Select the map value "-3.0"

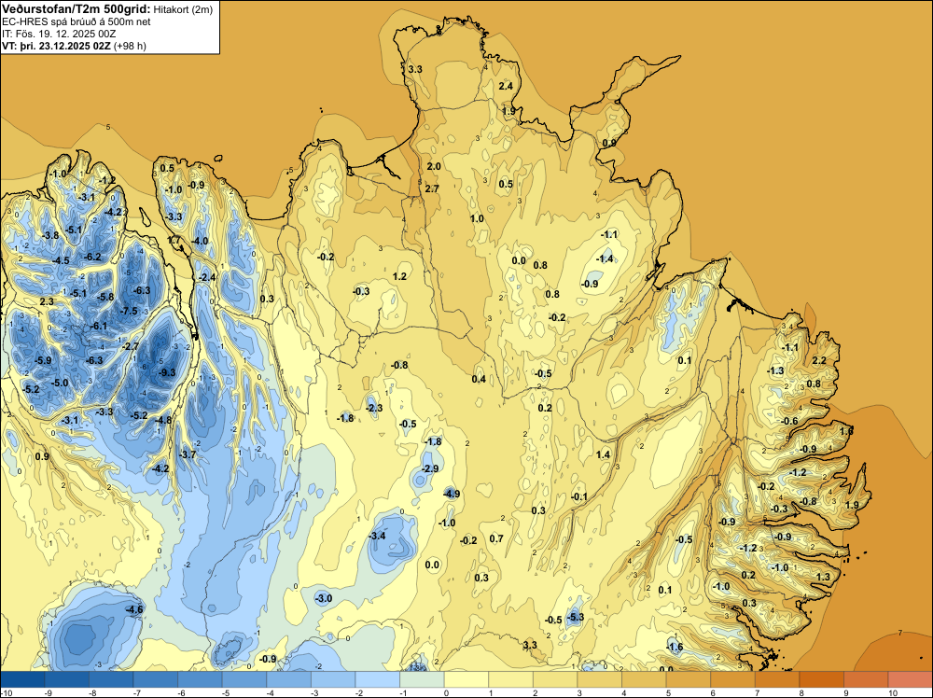(x=323, y=599)
